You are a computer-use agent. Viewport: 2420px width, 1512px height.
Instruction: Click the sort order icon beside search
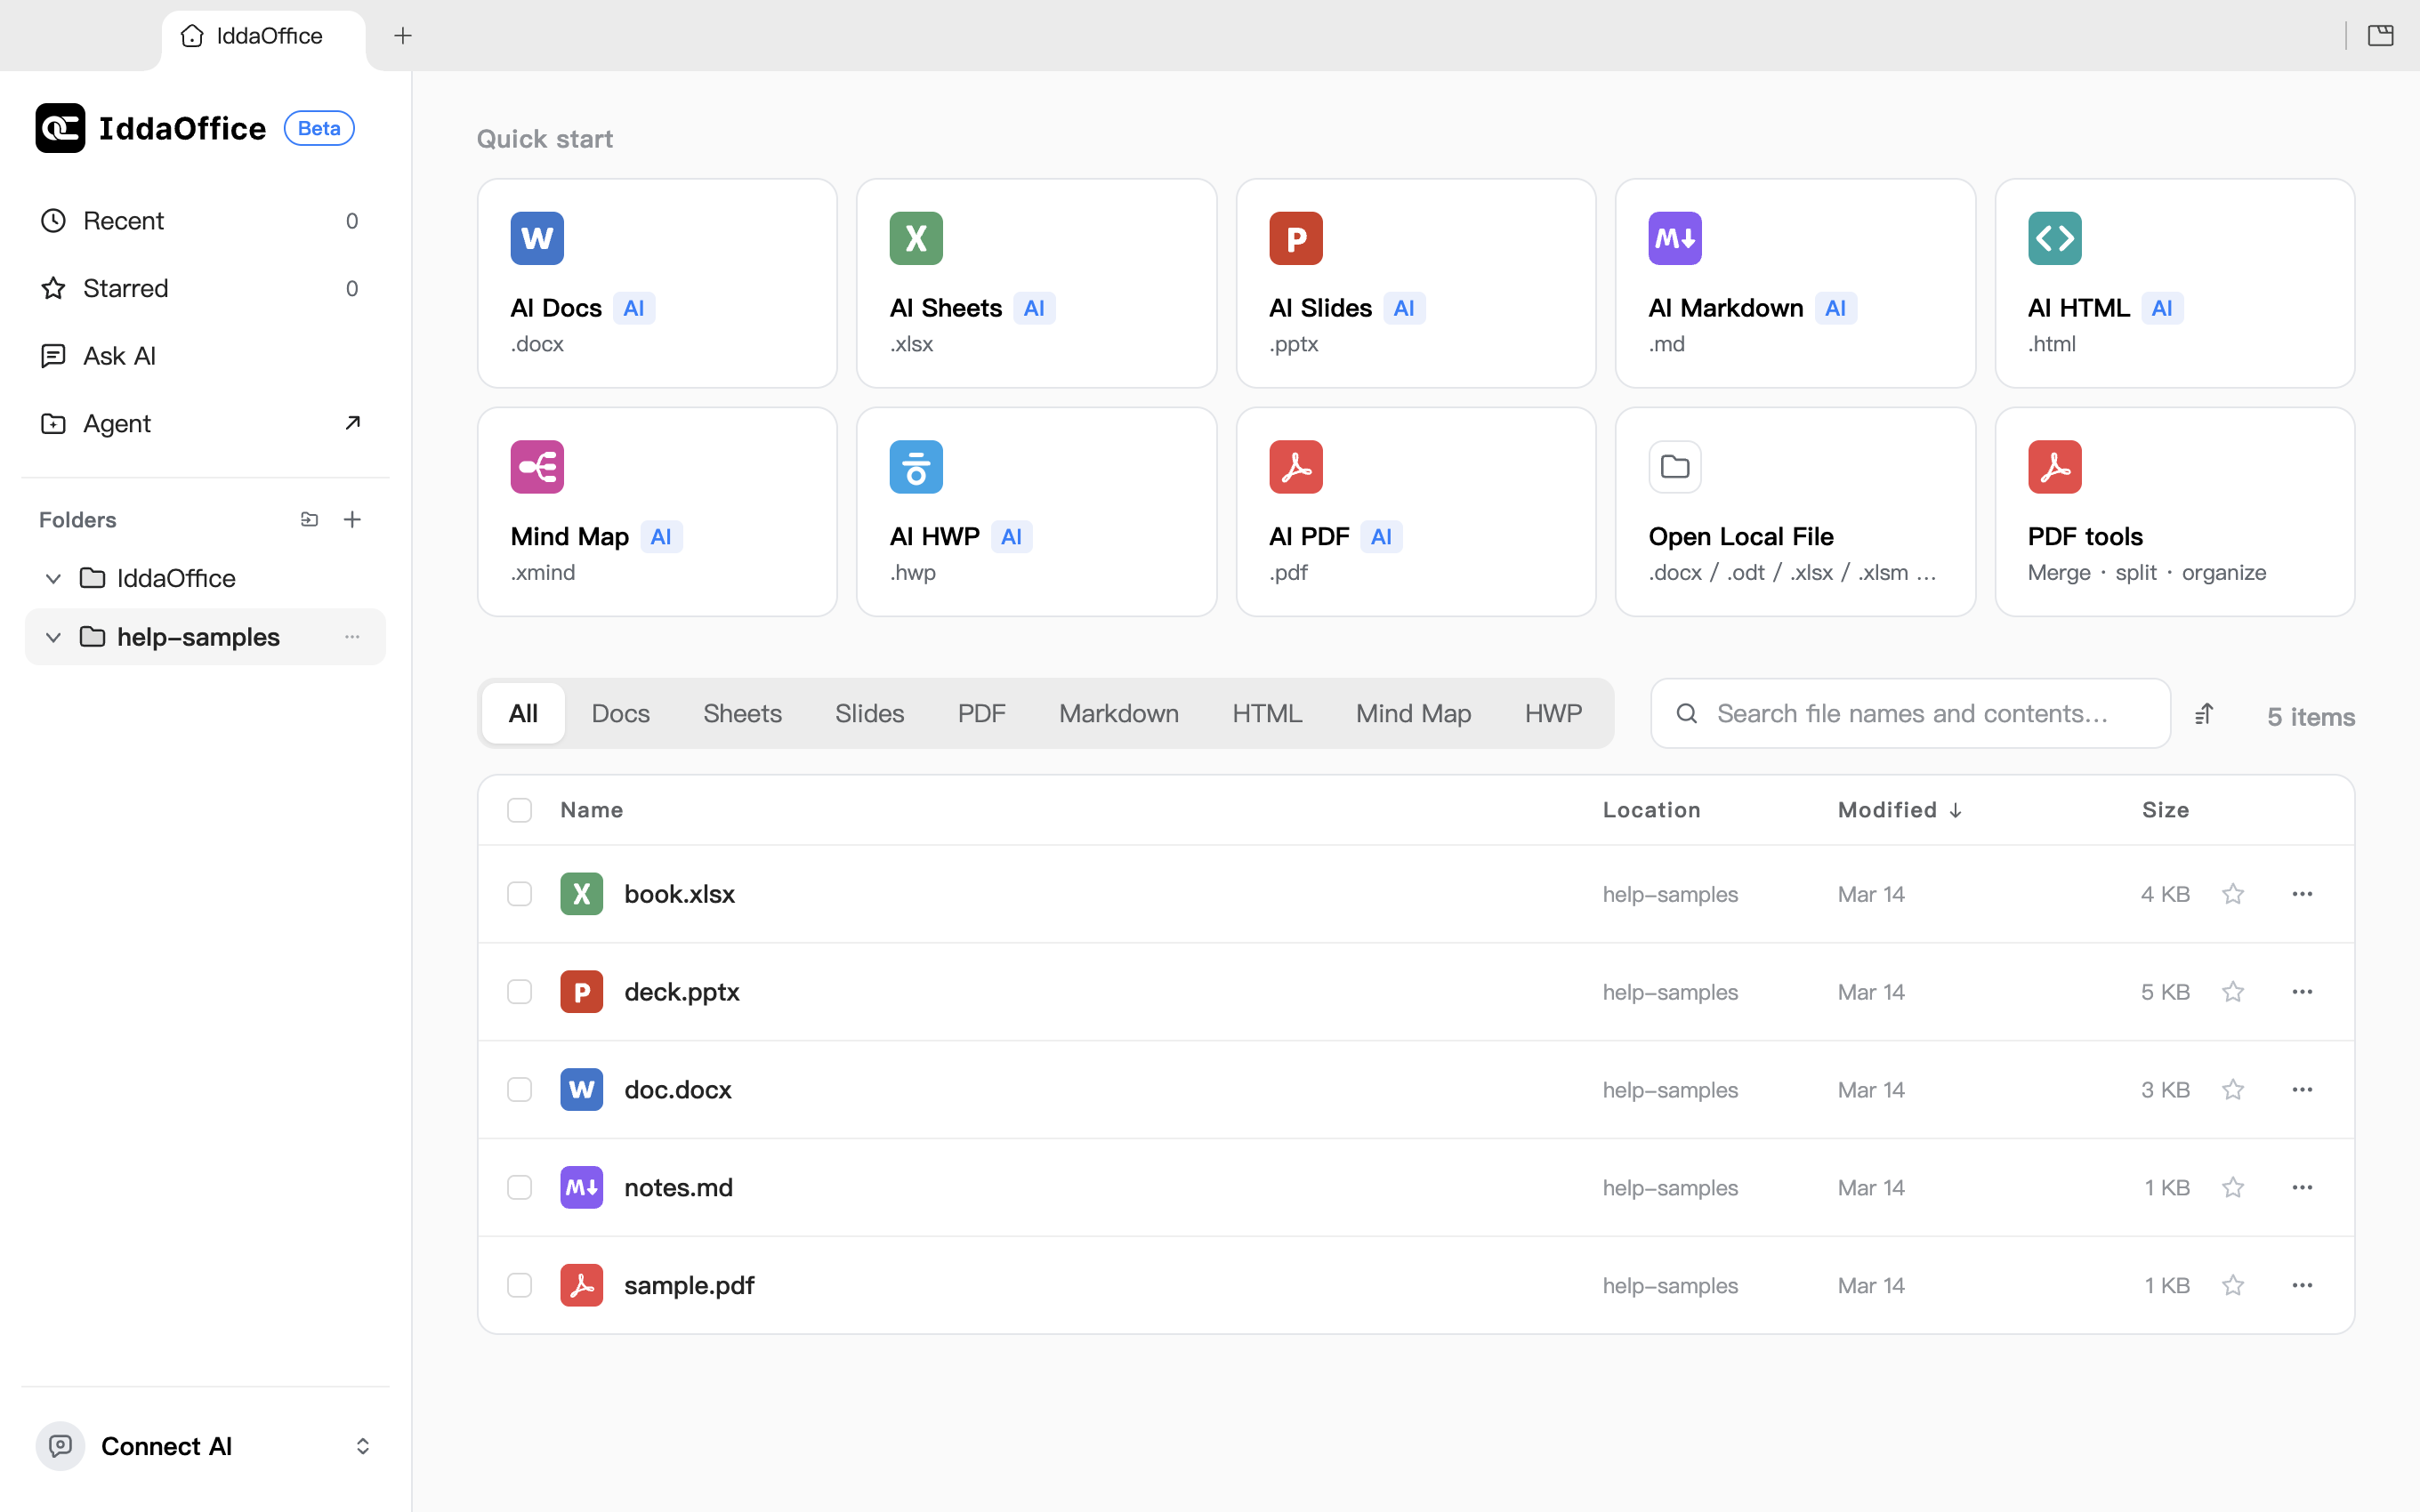(2204, 714)
